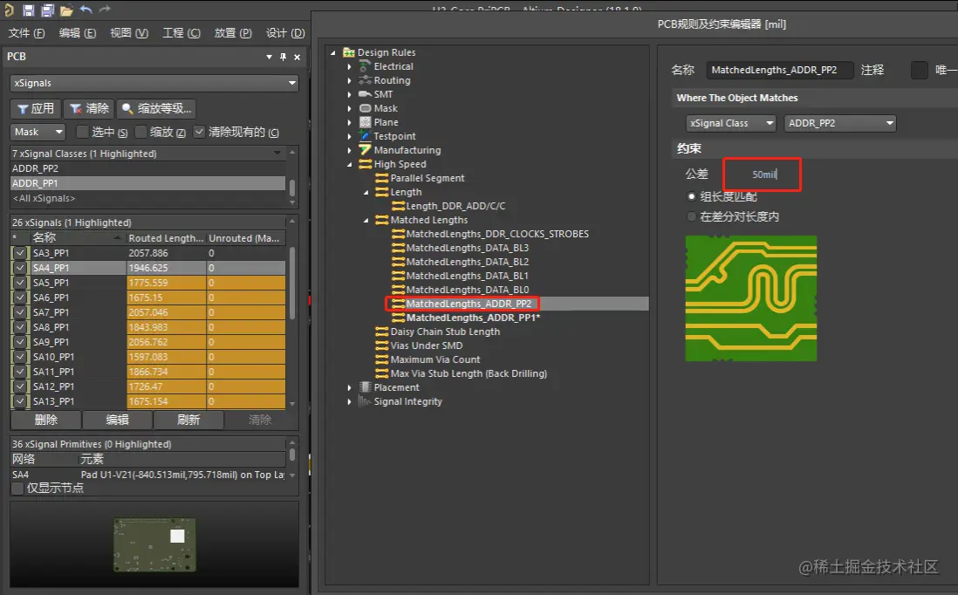The height and width of the screenshot is (595, 958).
Task: Click the Open folder icon
Action: coord(66,10)
